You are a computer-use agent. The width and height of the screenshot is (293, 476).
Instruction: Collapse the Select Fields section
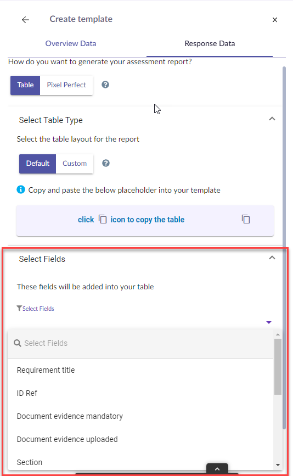272,257
